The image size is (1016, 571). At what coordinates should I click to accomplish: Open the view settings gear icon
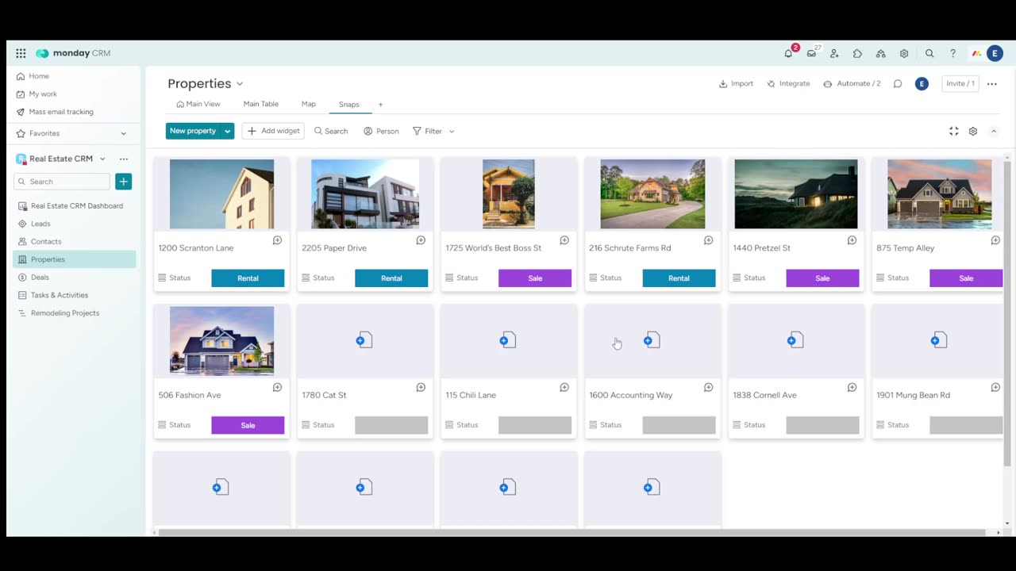click(972, 131)
